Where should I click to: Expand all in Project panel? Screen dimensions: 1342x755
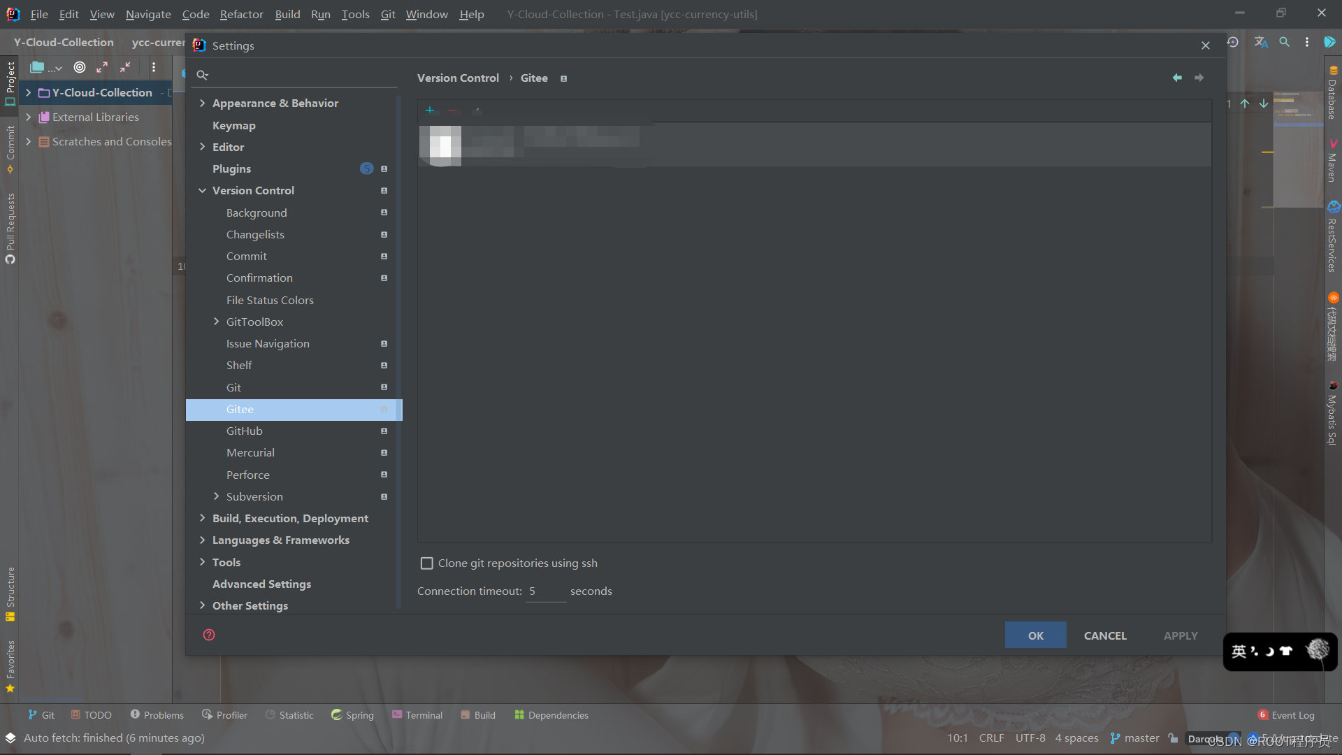click(x=102, y=67)
